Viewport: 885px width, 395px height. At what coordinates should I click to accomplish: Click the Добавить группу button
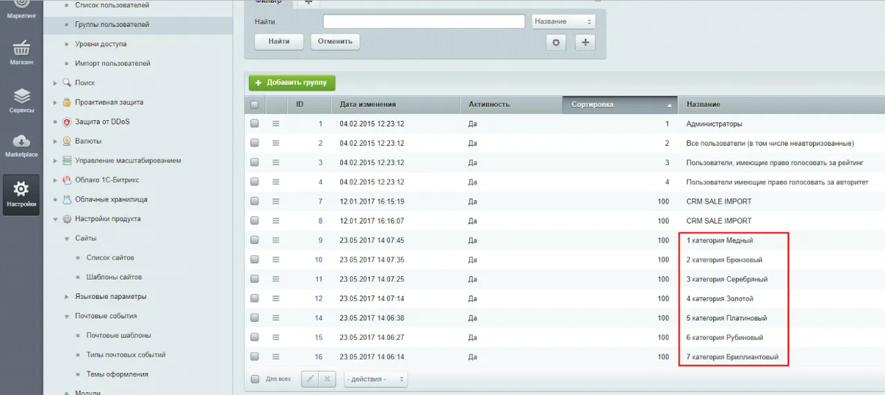tap(292, 83)
